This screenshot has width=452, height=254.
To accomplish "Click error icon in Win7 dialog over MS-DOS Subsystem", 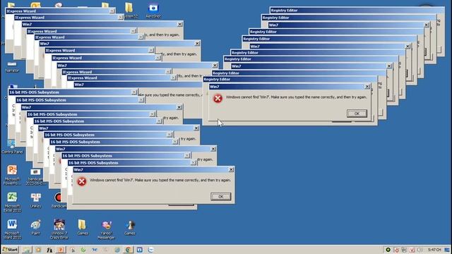I will [x=82, y=181].
